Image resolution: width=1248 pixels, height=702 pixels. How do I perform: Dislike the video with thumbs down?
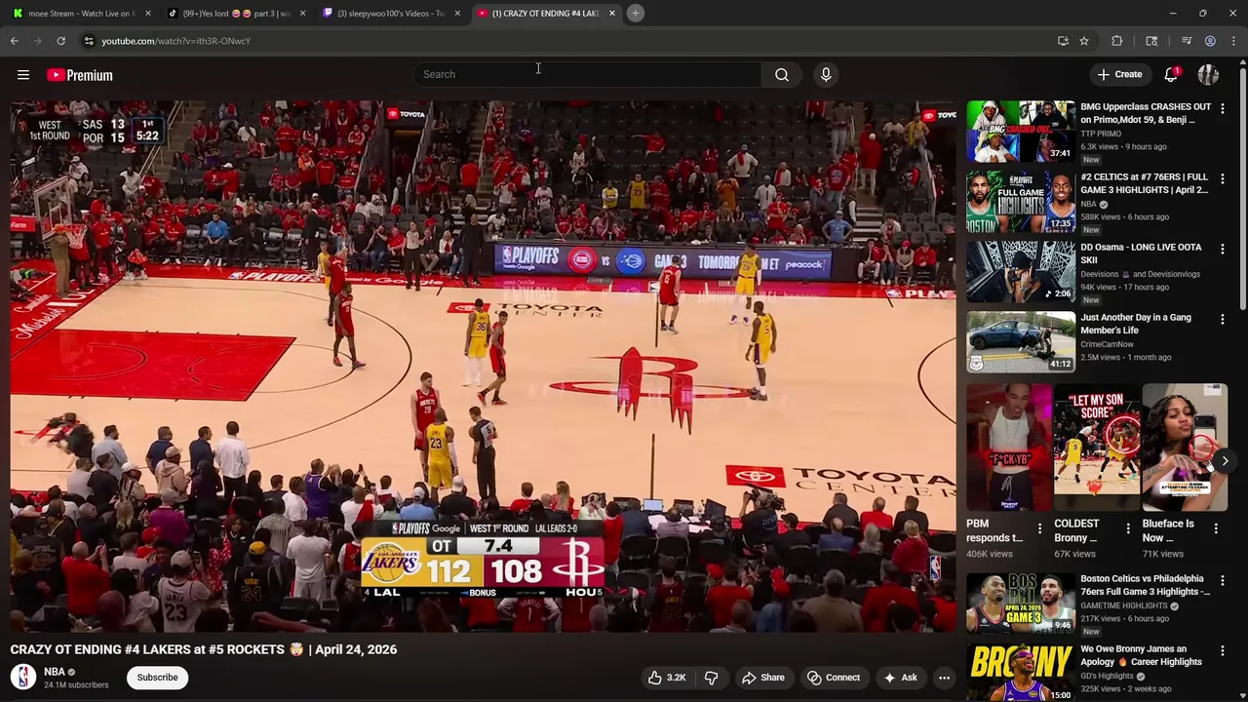pyautogui.click(x=712, y=678)
